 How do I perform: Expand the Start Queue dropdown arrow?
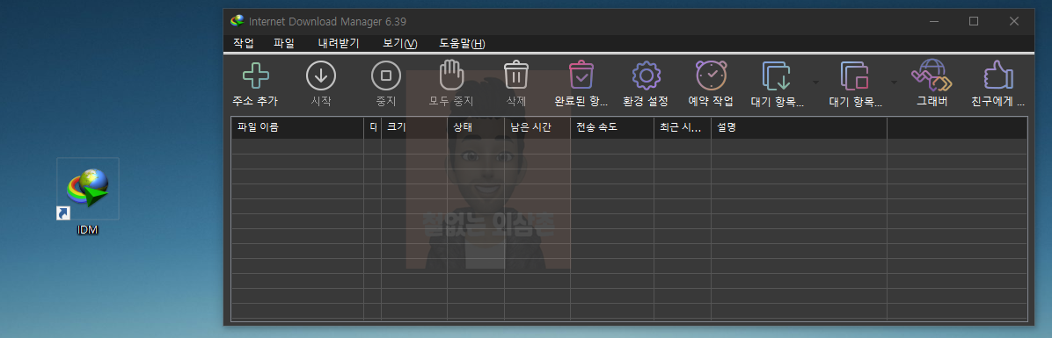[816, 83]
